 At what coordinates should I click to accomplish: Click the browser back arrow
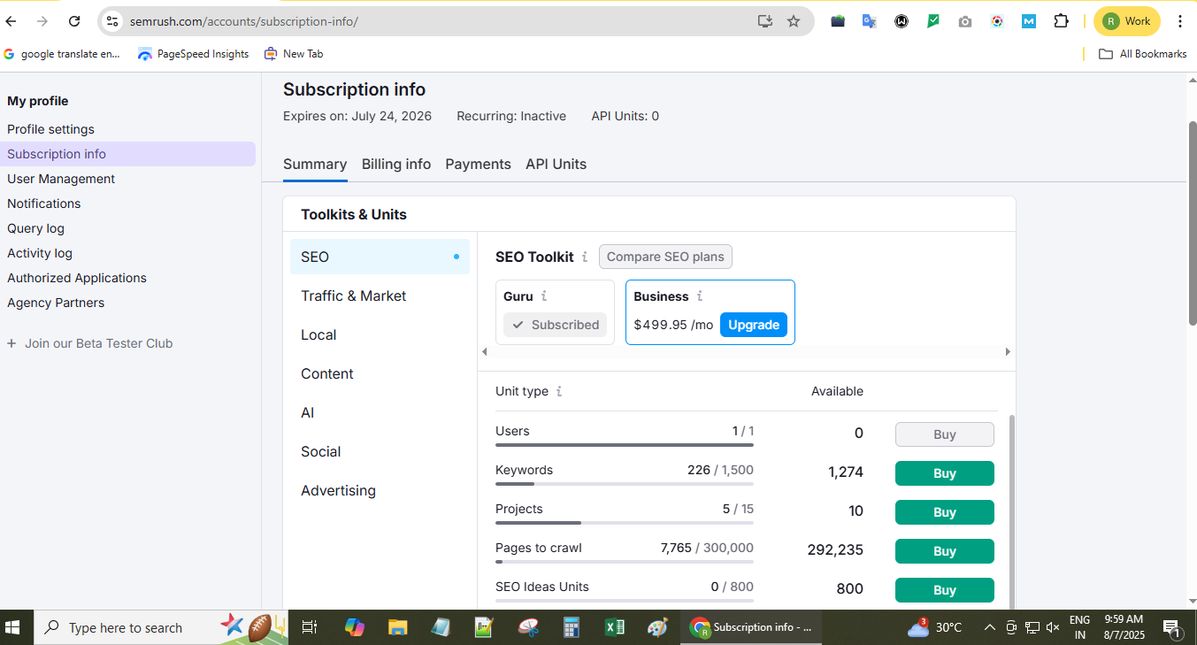coord(12,21)
